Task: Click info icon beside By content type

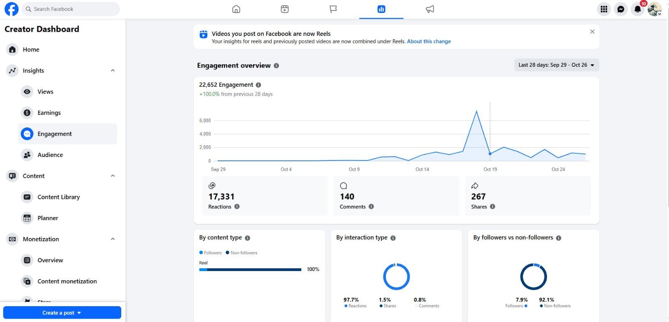Action: coord(248,238)
